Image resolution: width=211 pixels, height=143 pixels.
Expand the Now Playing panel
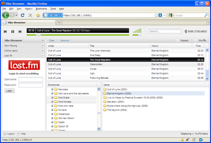43,46
